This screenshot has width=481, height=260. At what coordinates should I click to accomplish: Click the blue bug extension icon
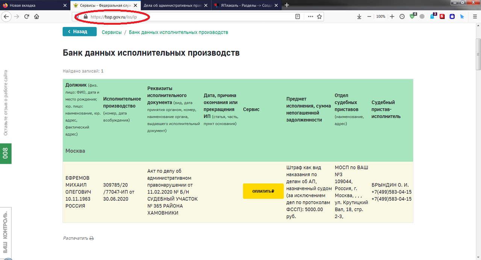[452, 16]
